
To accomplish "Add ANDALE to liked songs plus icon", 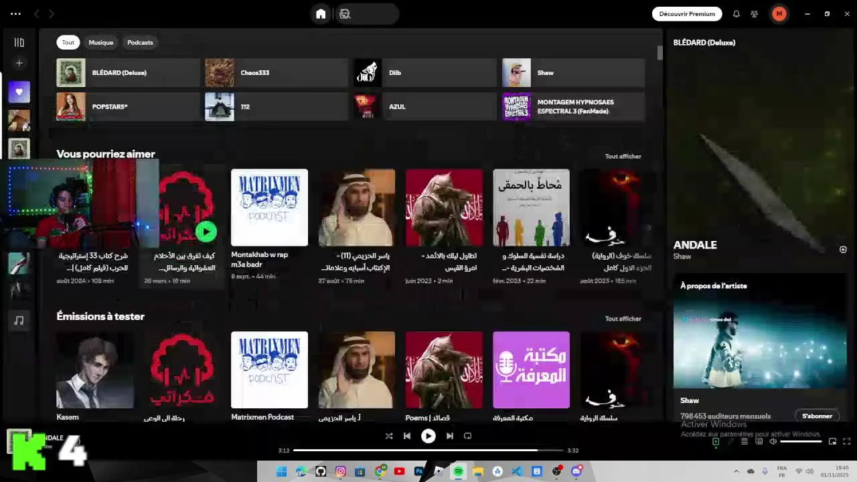I will (x=843, y=250).
